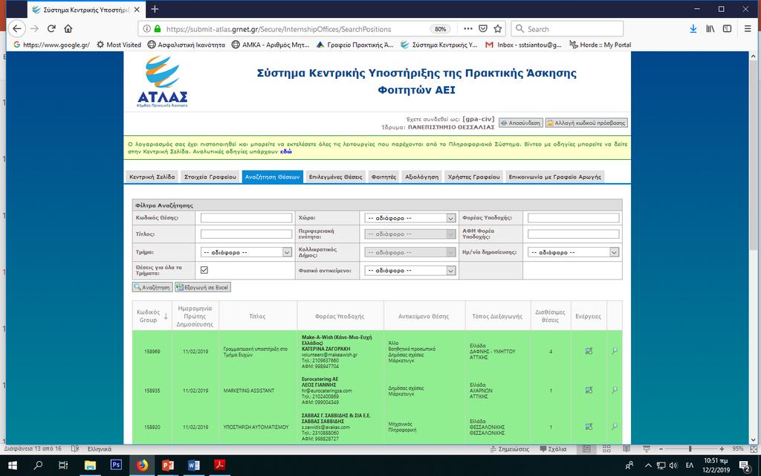Open the Firefox home page icon
761x476 pixels.
point(68,29)
